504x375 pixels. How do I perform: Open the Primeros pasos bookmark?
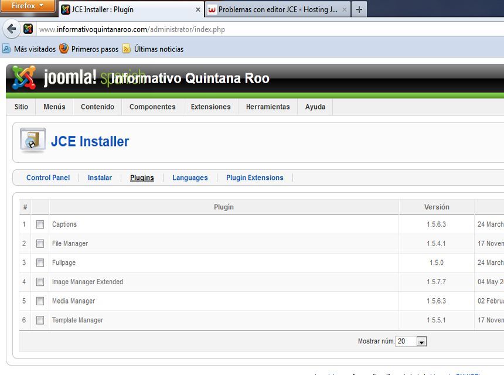(88, 49)
